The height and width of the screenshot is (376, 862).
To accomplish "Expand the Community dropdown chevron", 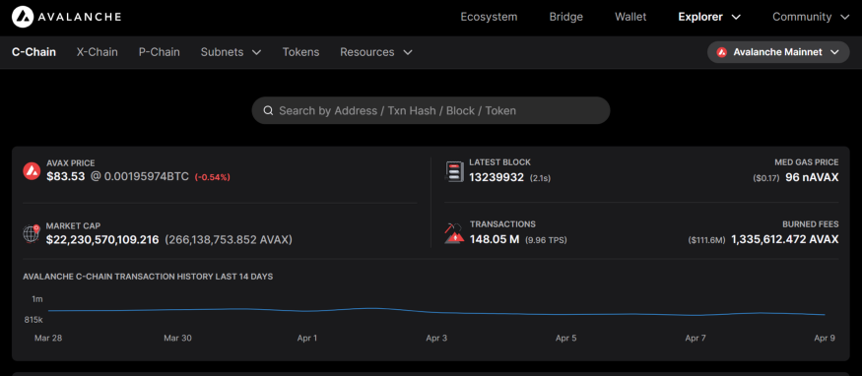I will click(x=845, y=17).
